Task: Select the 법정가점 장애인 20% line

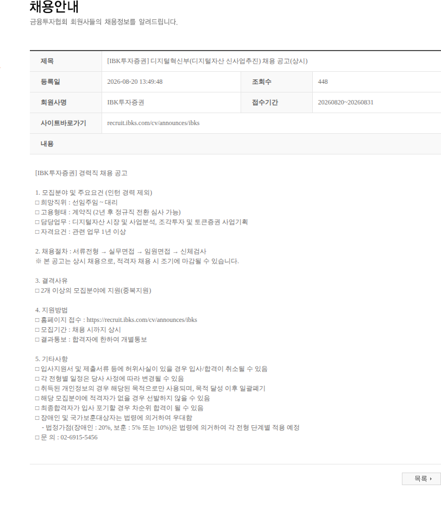Action: point(171,427)
